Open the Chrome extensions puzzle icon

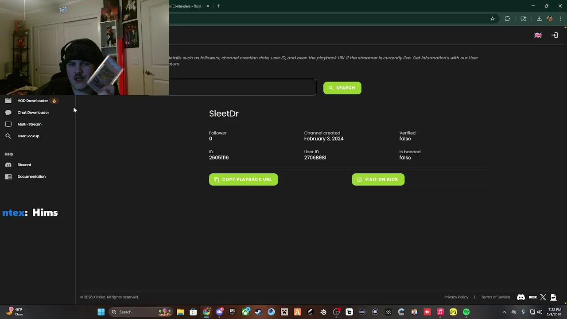point(508,19)
